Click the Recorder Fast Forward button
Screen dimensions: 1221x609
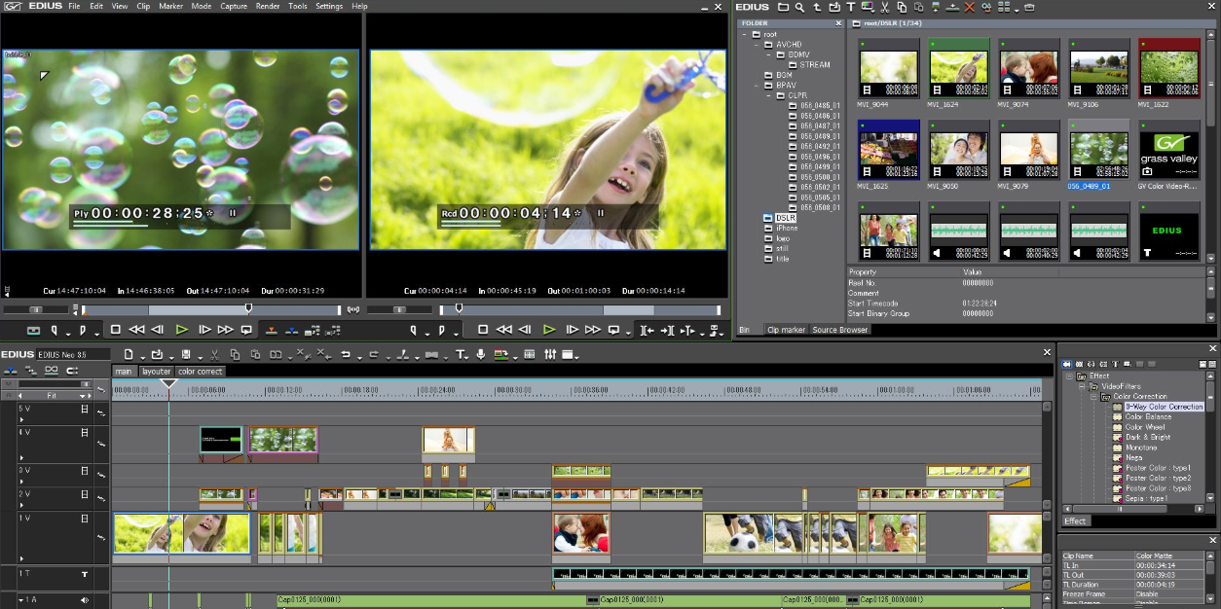pyautogui.click(x=593, y=330)
